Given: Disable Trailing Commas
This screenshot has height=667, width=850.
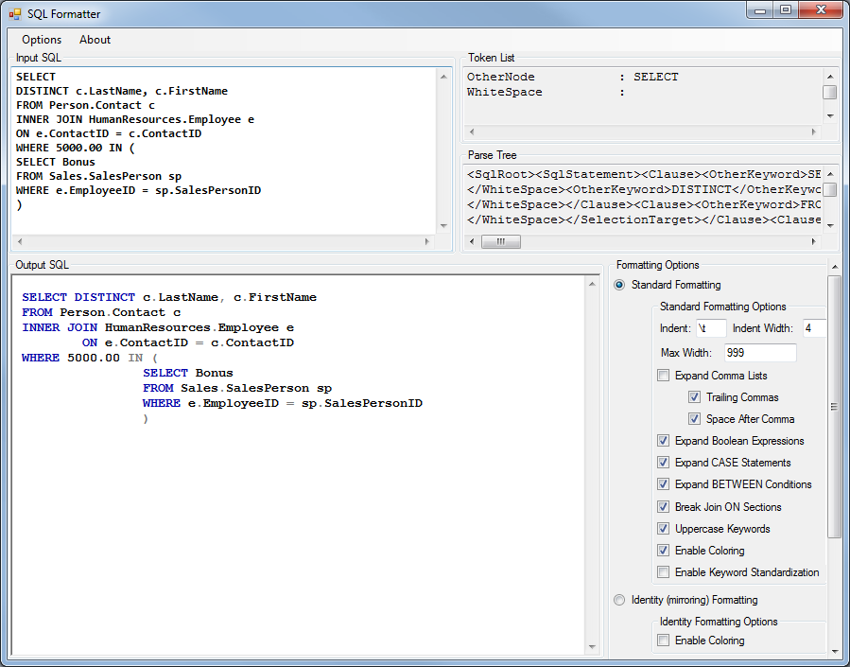Looking at the screenshot, I should coord(696,396).
